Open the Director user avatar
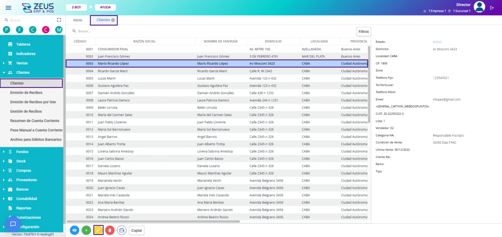 coord(480,6)
